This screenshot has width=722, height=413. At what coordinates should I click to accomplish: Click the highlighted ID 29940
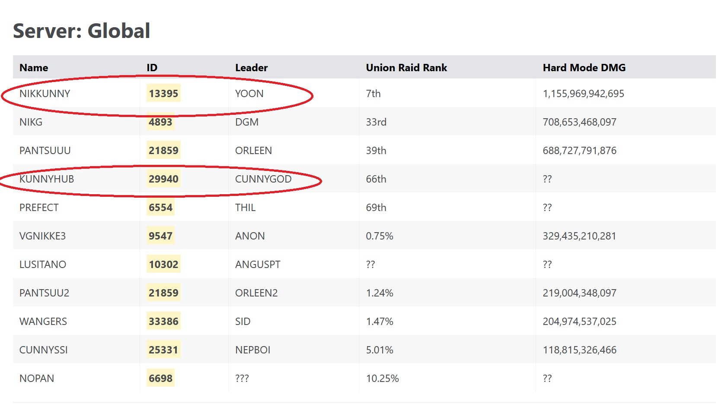(x=163, y=179)
